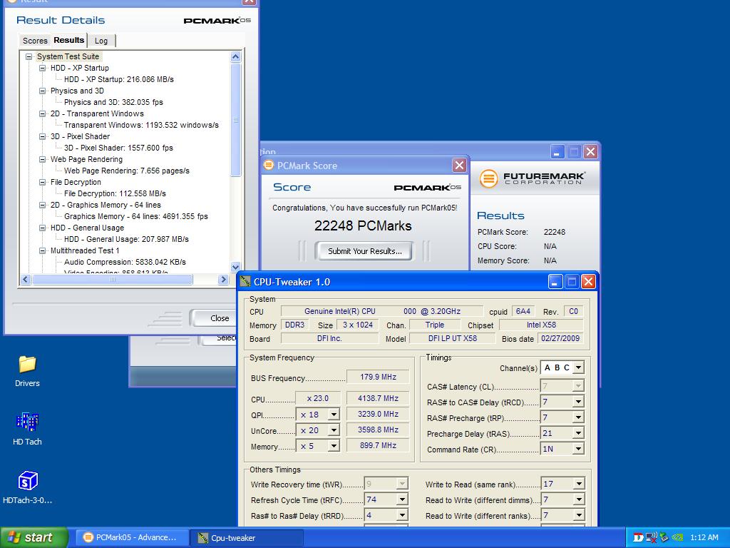Open the Write to Read (same rank) dropdown

click(x=579, y=484)
